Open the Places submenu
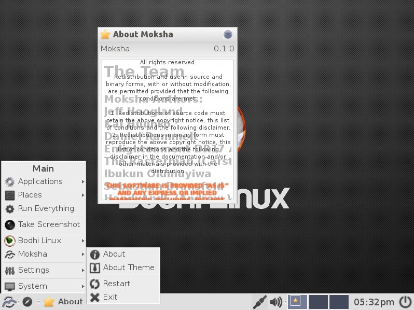 44,195
